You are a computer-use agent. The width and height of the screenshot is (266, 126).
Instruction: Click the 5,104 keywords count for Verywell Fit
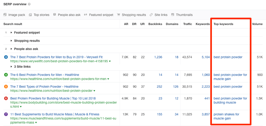pos(205,57)
